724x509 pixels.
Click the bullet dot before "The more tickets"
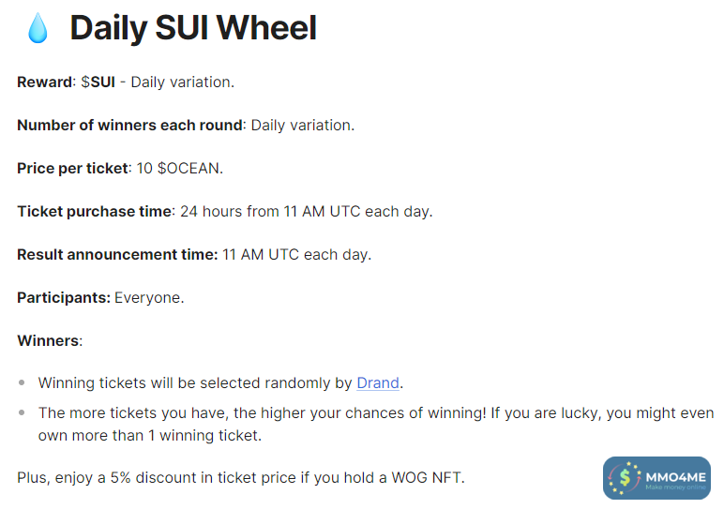pos(23,413)
